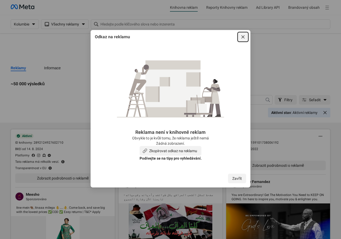Open Reporty Knihovny reklam in navigation
The height and width of the screenshot is (239, 341).
tap(227, 7)
